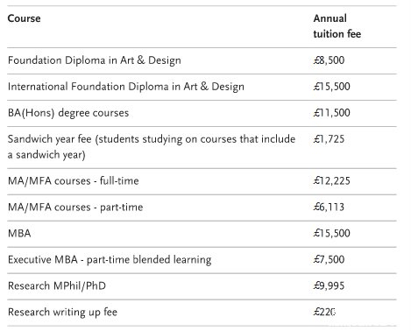Click the £1,725 sandwich year fee
Viewport: 411px width, 331px height.
click(x=329, y=139)
